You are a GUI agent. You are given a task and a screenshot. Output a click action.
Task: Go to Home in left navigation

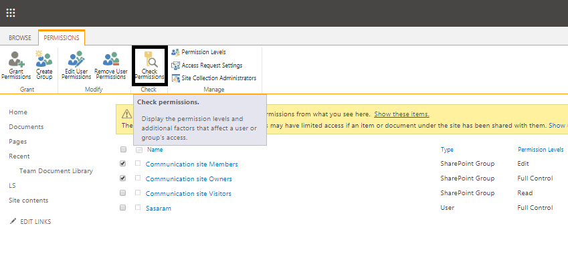pos(18,112)
